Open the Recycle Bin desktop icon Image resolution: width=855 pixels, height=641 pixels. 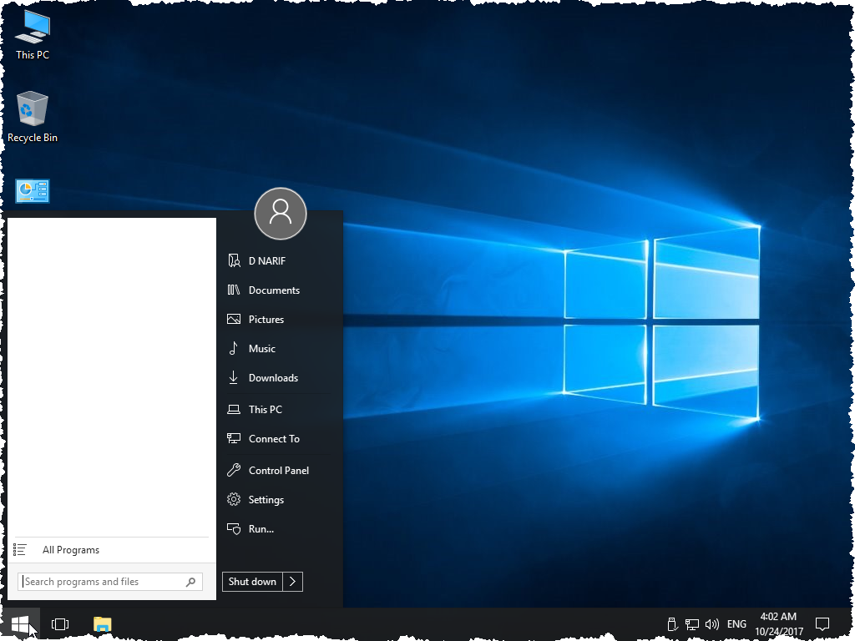coord(32,110)
